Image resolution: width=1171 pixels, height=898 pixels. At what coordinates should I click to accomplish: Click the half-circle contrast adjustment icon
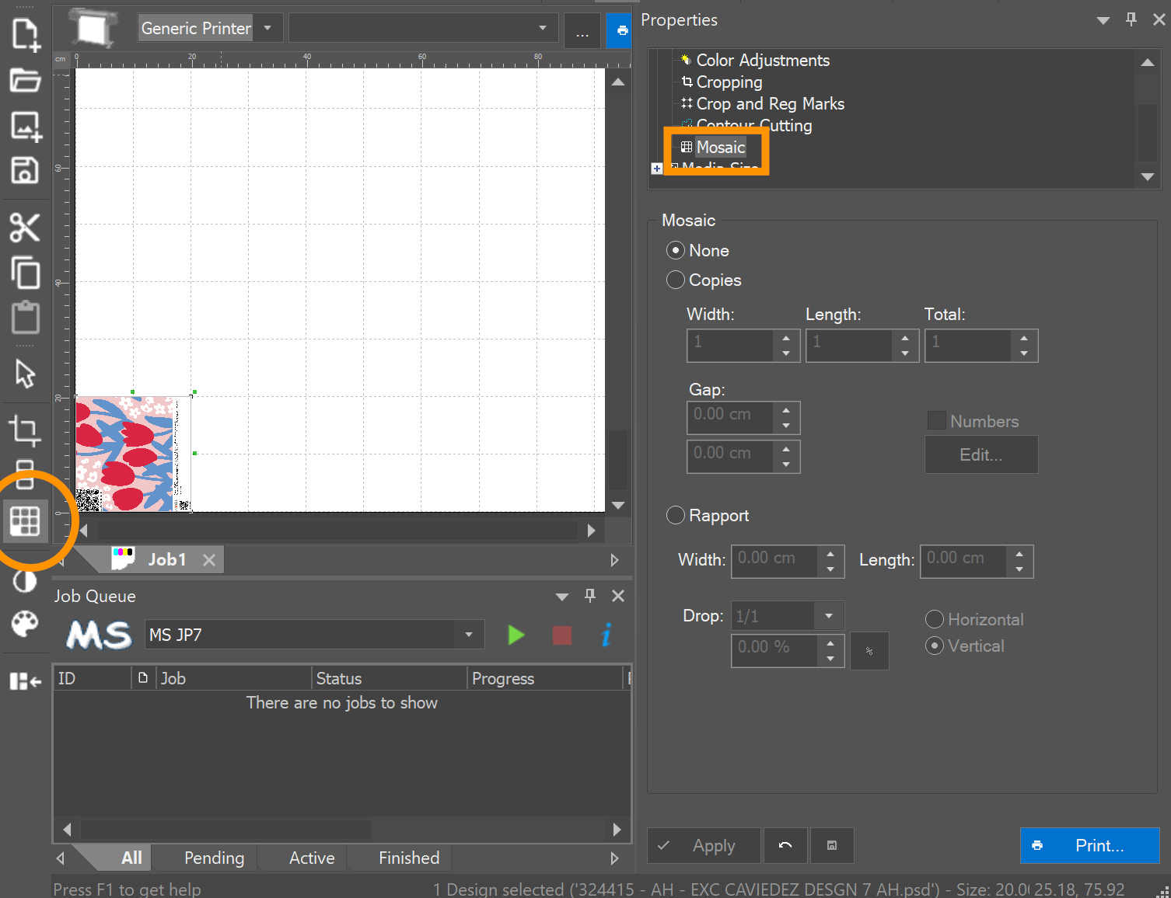click(25, 580)
